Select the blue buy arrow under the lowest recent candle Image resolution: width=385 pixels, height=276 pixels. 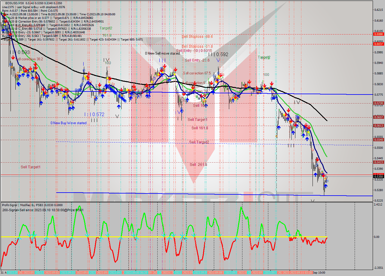326,186
